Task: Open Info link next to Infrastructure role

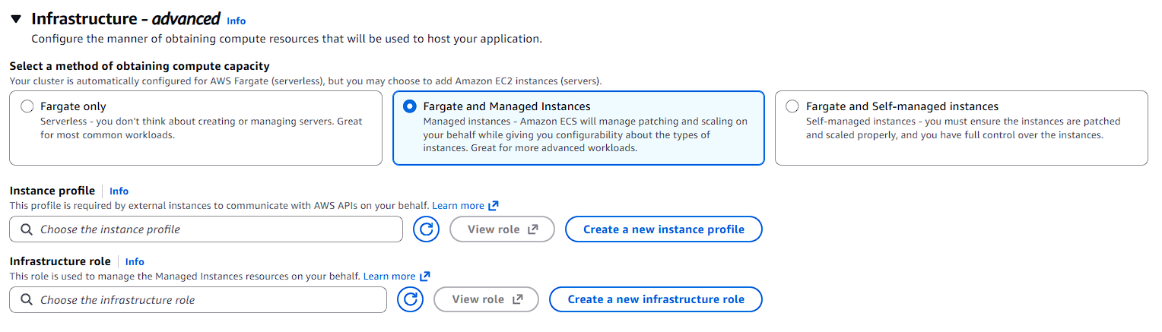Action: click(x=135, y=262)
